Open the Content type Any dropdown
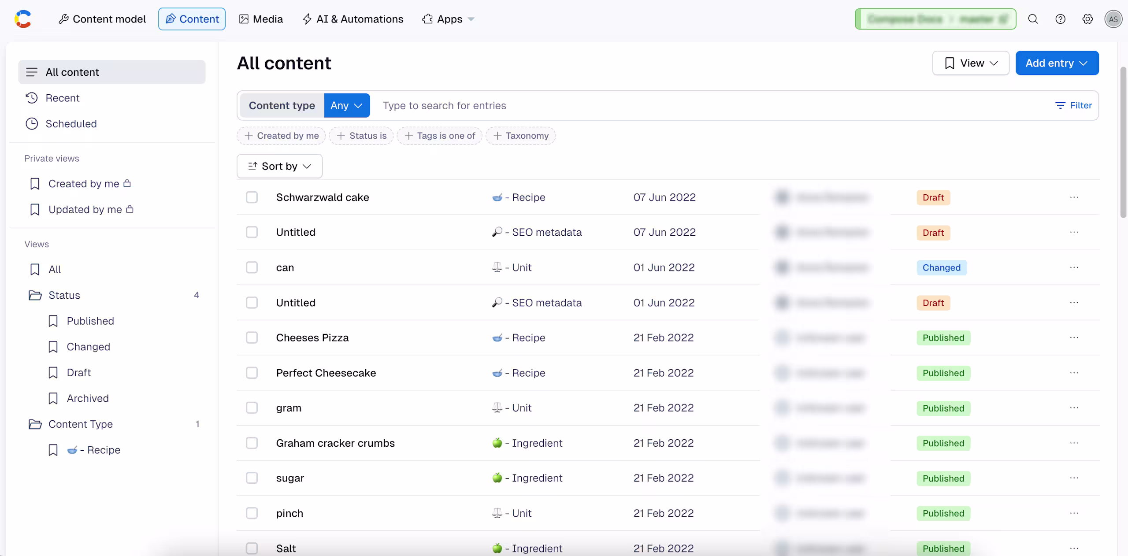 click(x=347, y=106)
